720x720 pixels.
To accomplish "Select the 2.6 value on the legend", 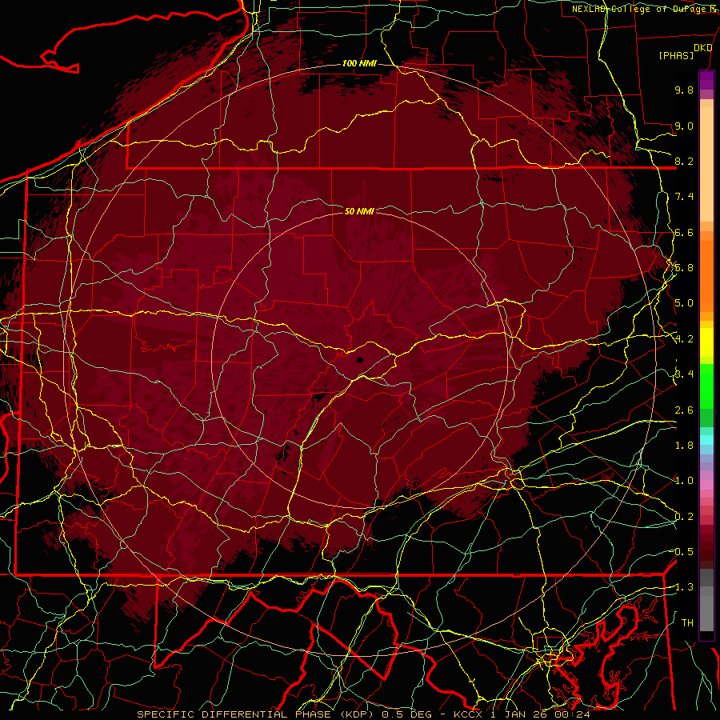I will (x=684, y=410).
